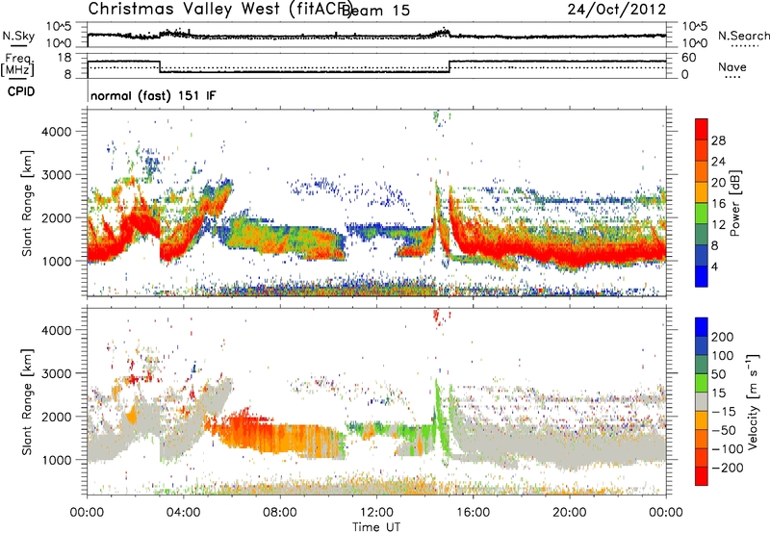Select the 'Velocity [m s-1]' colorbar title

(753, 401)
